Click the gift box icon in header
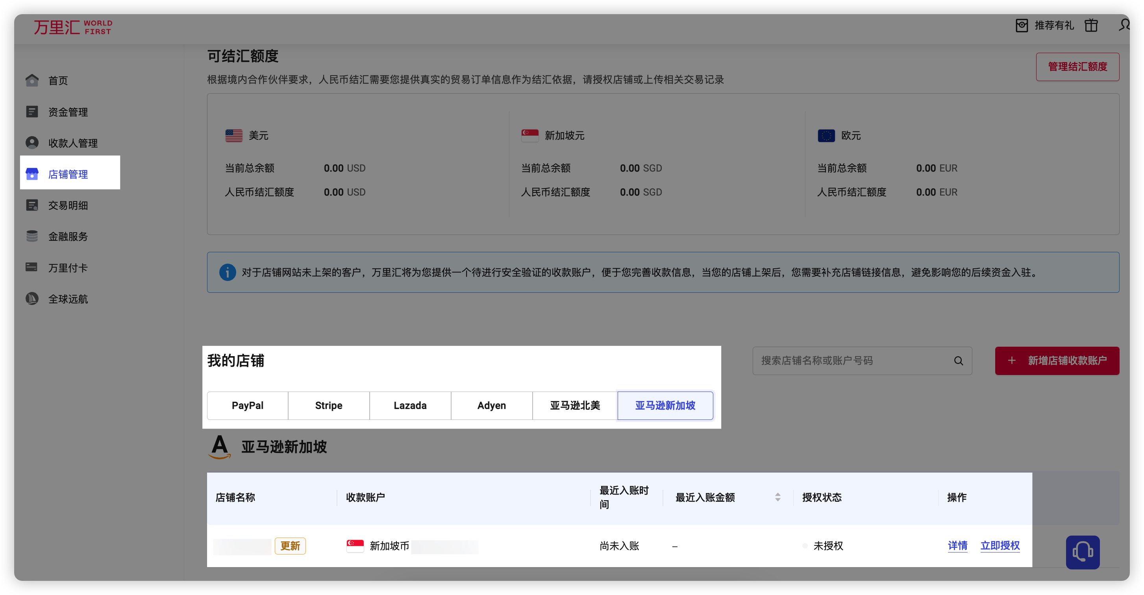This screenshot has height=595, width=1144. tap(1091, 26)
